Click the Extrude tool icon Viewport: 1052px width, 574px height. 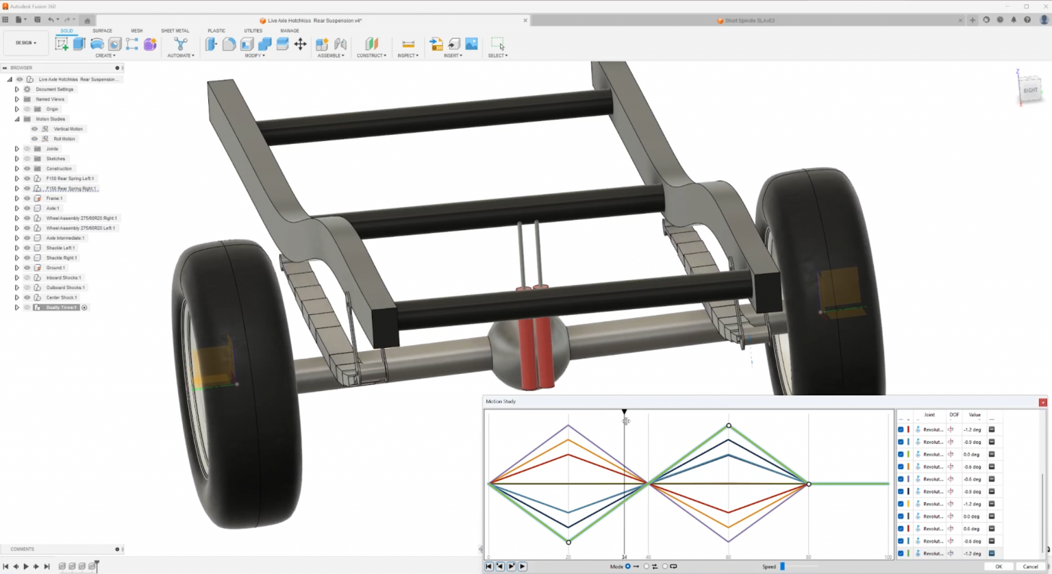point(79,44)
